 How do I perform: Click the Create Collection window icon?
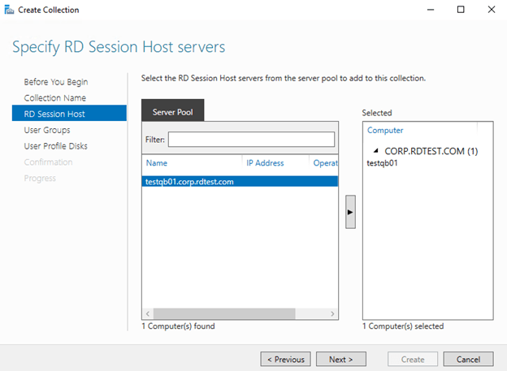point(8,10)
